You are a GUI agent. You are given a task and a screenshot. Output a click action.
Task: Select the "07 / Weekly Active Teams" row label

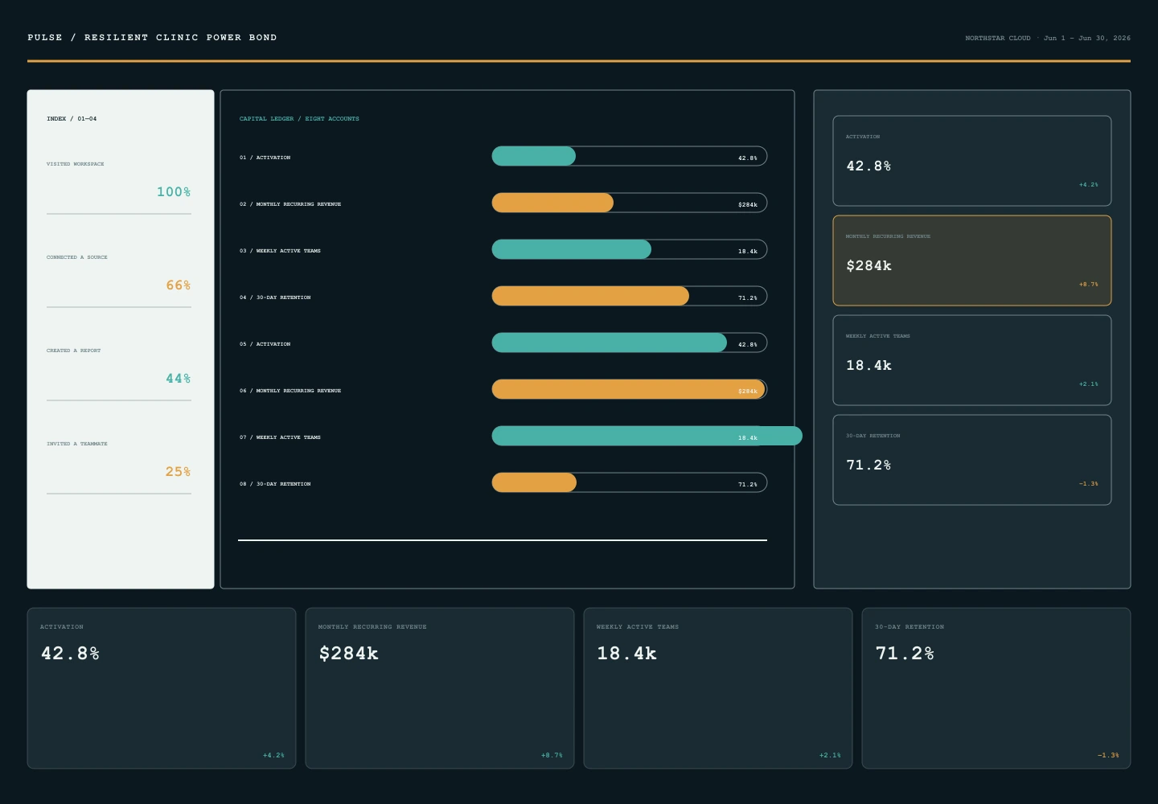click(280, 437)
